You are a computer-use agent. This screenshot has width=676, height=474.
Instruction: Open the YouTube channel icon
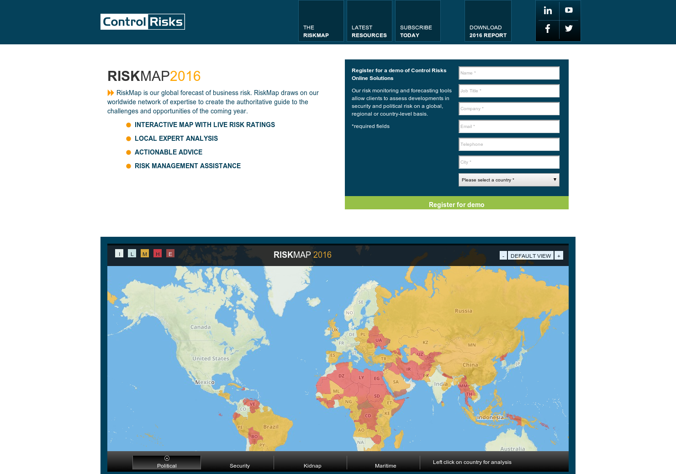click(569, 10)
